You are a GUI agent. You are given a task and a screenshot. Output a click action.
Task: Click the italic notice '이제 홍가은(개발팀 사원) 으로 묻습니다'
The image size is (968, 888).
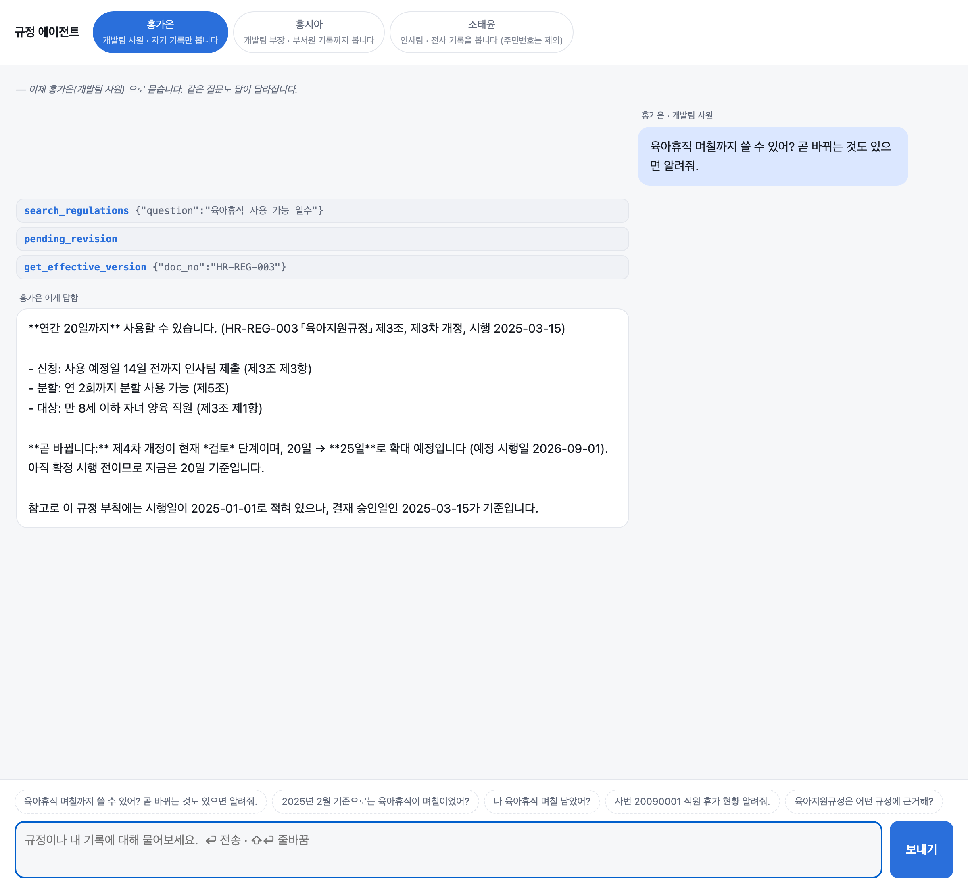point(157,89)
